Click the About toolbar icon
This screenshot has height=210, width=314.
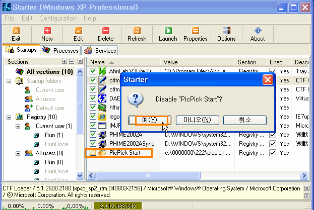click(x=258, y=31)
